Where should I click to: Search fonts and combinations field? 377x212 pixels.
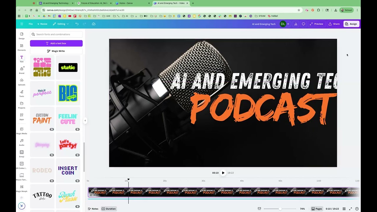click(x=56, y=34)
